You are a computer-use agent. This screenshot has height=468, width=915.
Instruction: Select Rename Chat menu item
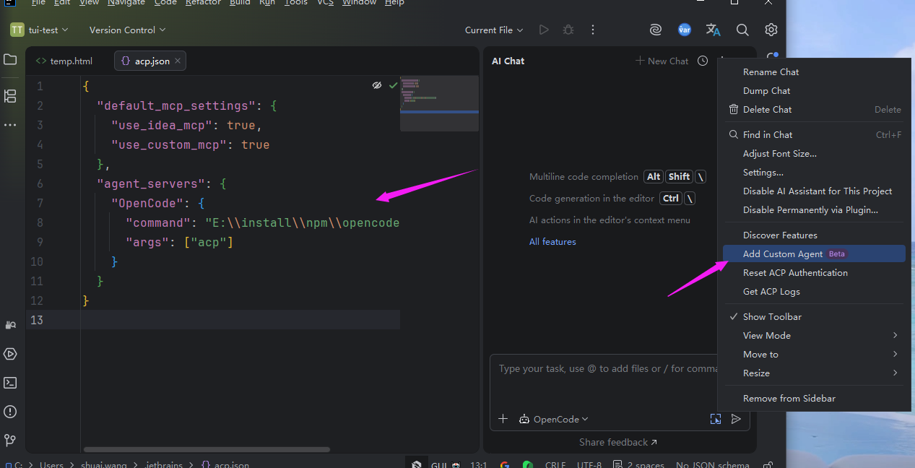pyautogui.click(x=771, y=71)
